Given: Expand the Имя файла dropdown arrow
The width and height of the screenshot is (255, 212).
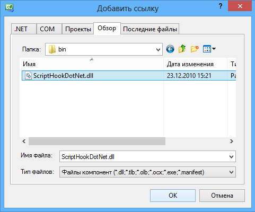Looking at the screenshot, I should coord(231,156).
